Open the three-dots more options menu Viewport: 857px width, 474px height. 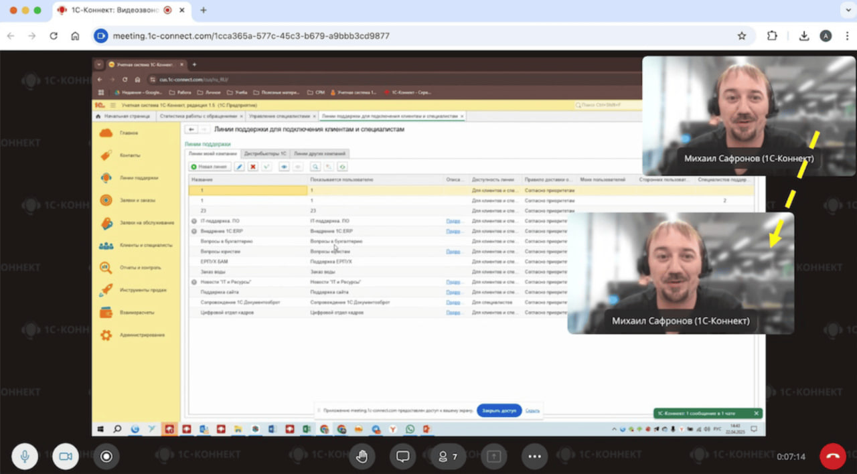[x=534, y=456]
